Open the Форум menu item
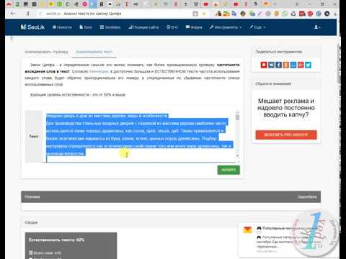This screenshot has height=259, width=346. tap(194, 27)
